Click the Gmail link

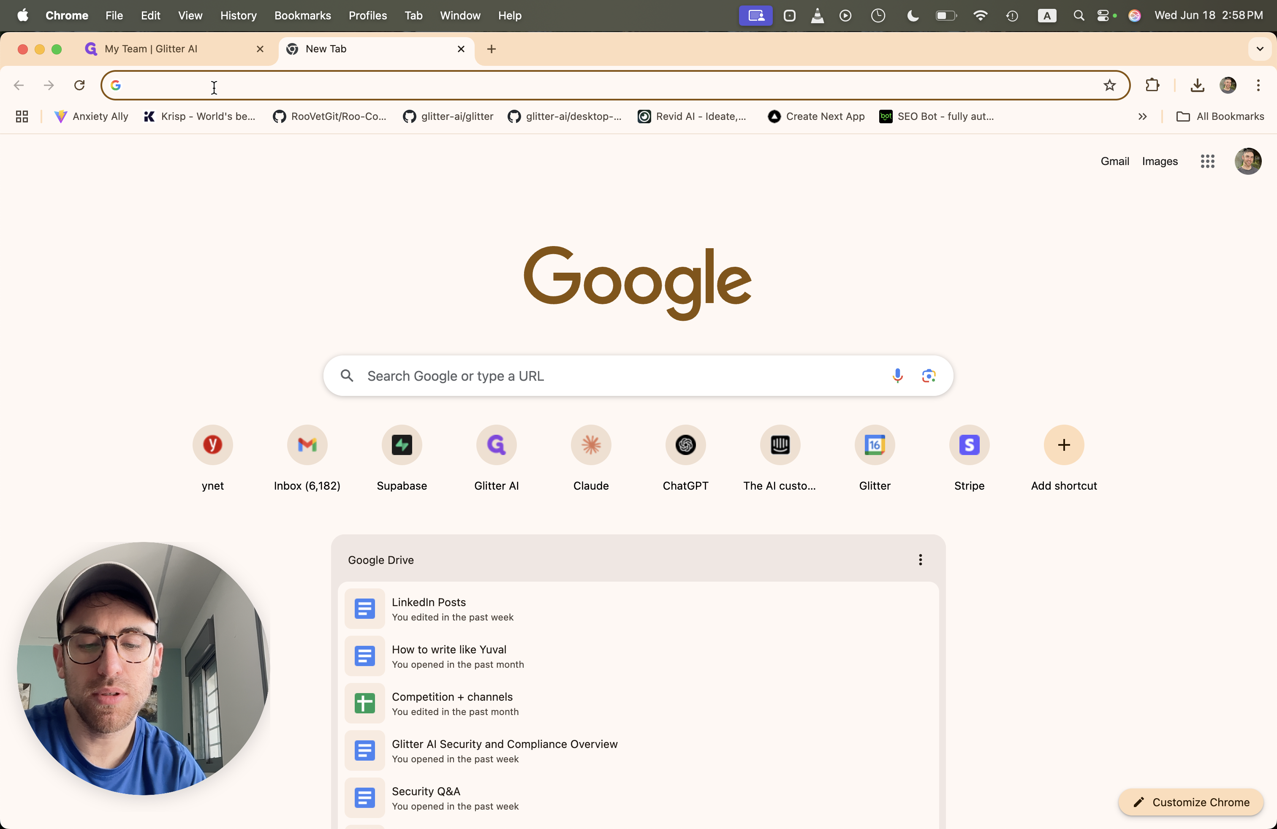pyautogui.click(x=1114, y=161)
